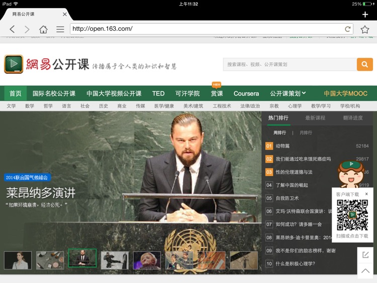Select the 历史 category
Screen dimensions: 377x283
coord(104,106)
